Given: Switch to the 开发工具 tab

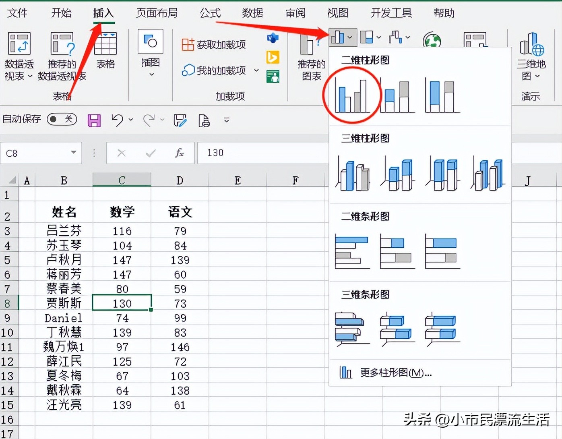Looking at the screenshot, I should coord(391,13).
